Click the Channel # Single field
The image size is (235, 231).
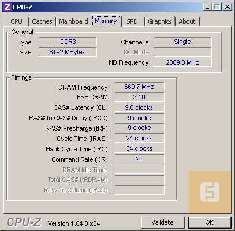point(182,42)
